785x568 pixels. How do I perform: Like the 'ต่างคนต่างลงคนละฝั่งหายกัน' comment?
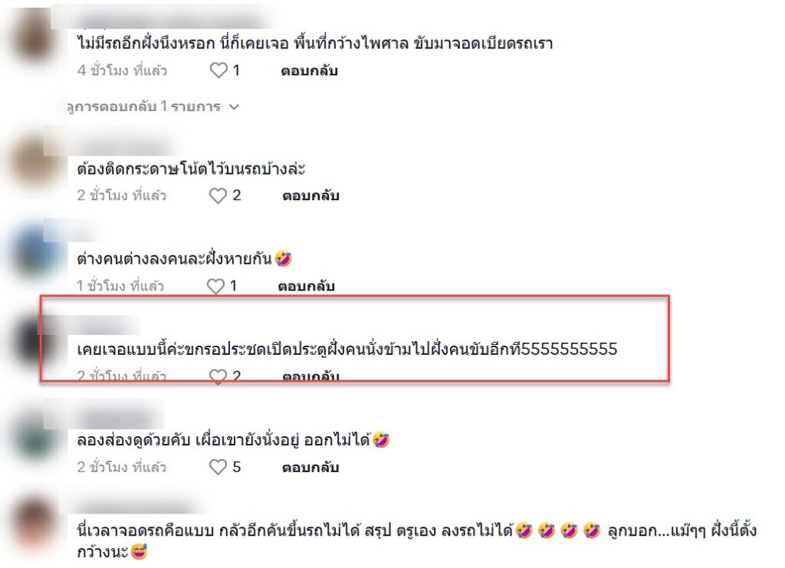tap(215, 286)
